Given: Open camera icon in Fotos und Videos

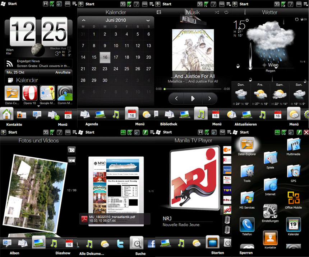Looking at the screenshot, I should click(72, 151).
